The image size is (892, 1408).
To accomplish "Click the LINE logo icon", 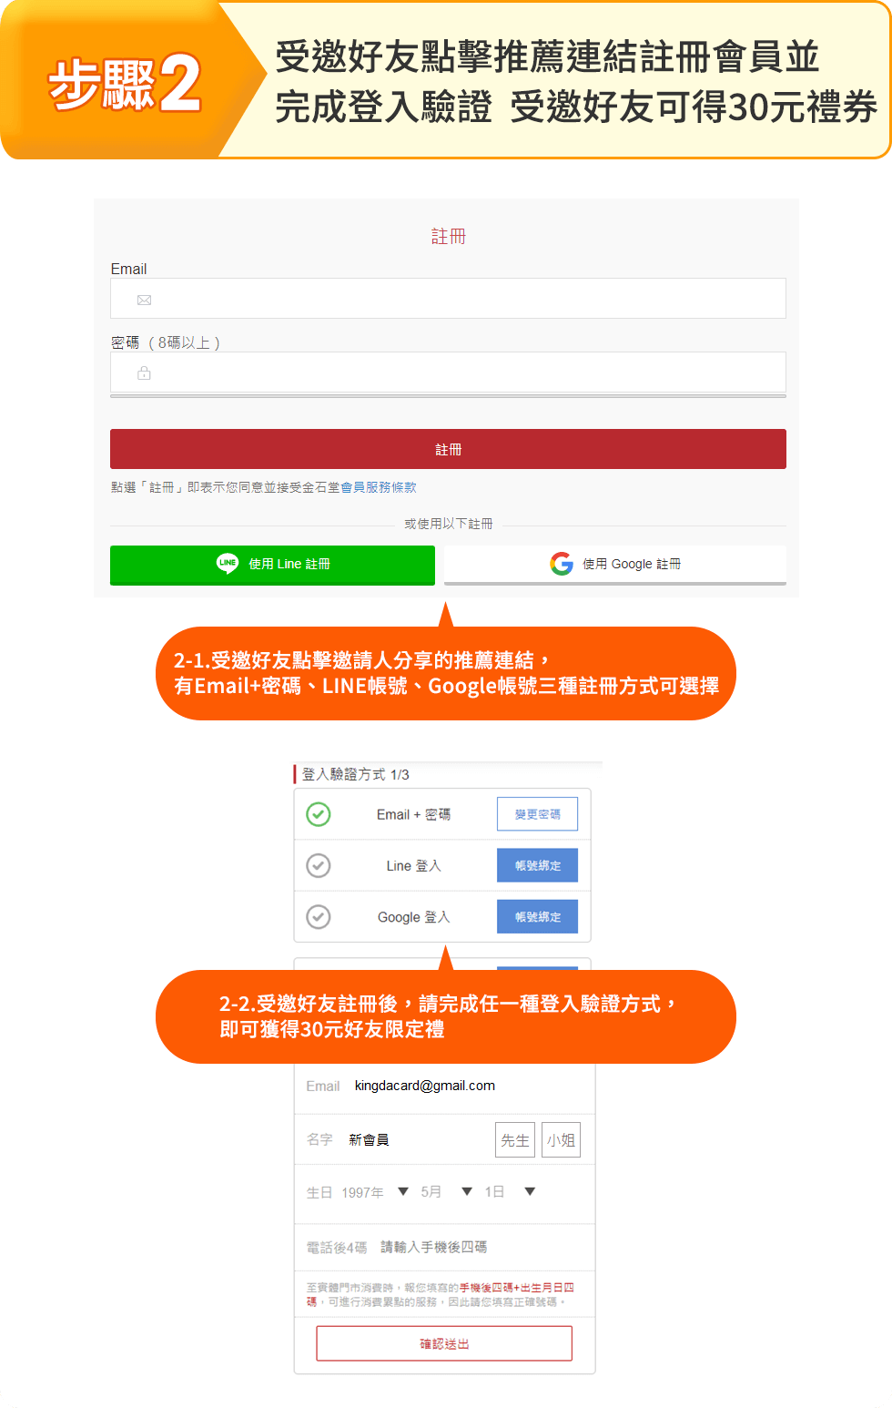I will tap(228, 564).
